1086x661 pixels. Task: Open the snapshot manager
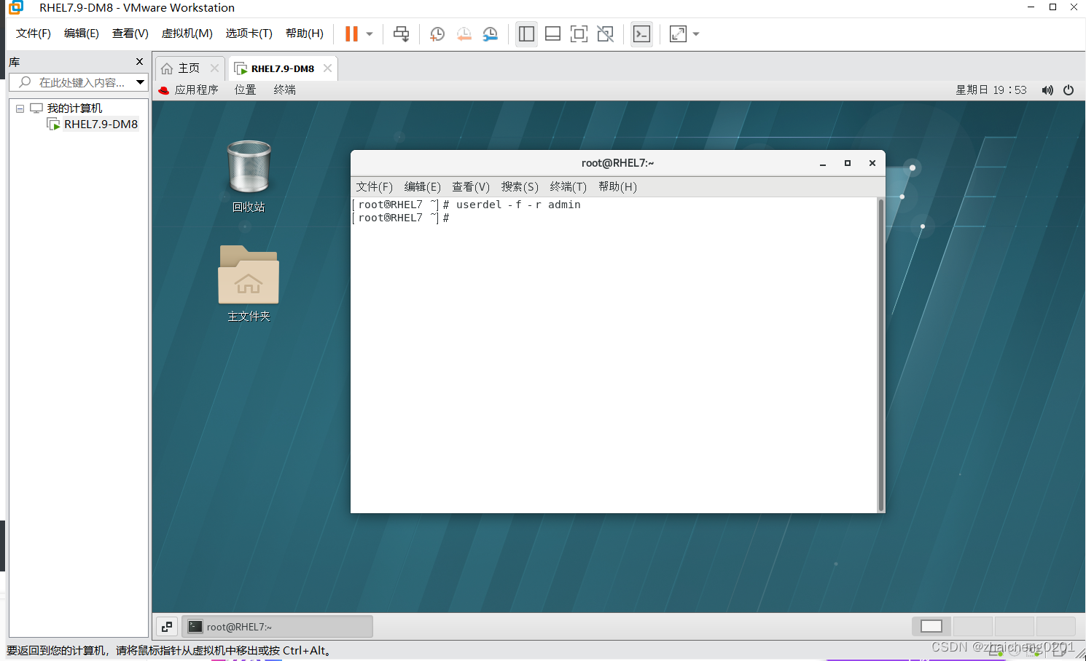coord(491,33)
